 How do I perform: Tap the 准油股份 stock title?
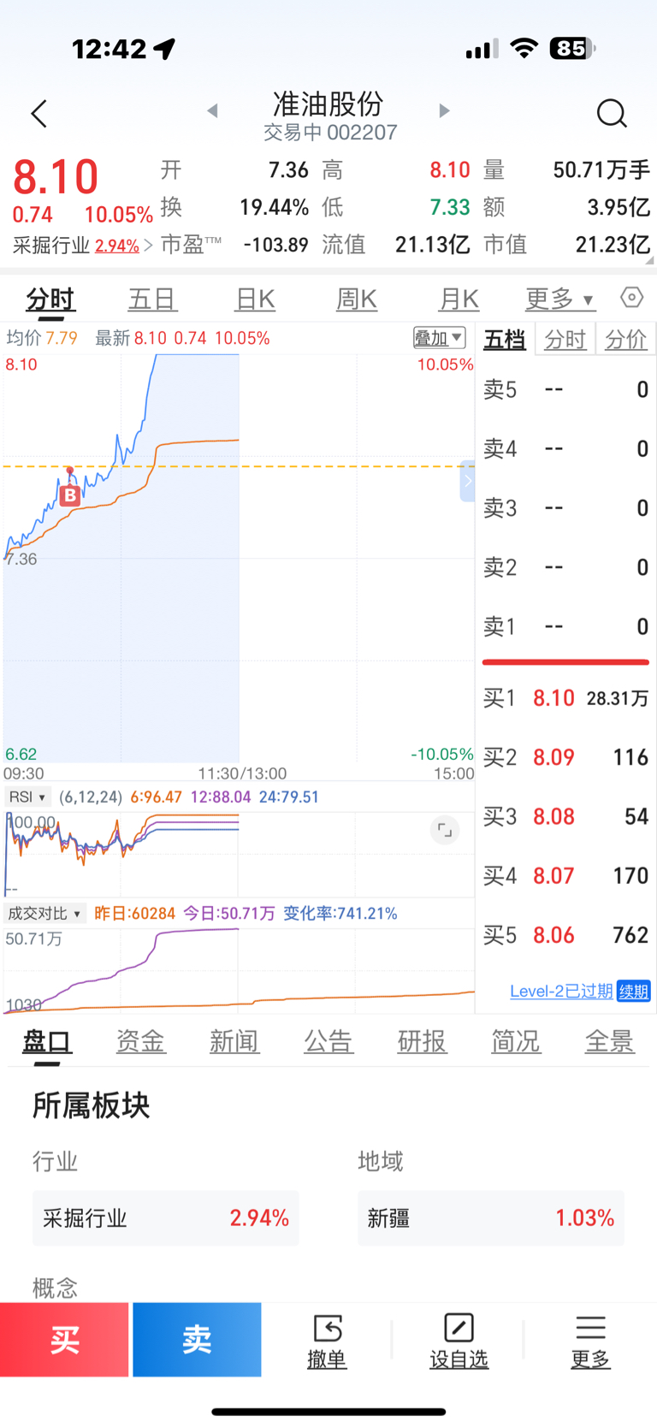[x=328, y=104]
